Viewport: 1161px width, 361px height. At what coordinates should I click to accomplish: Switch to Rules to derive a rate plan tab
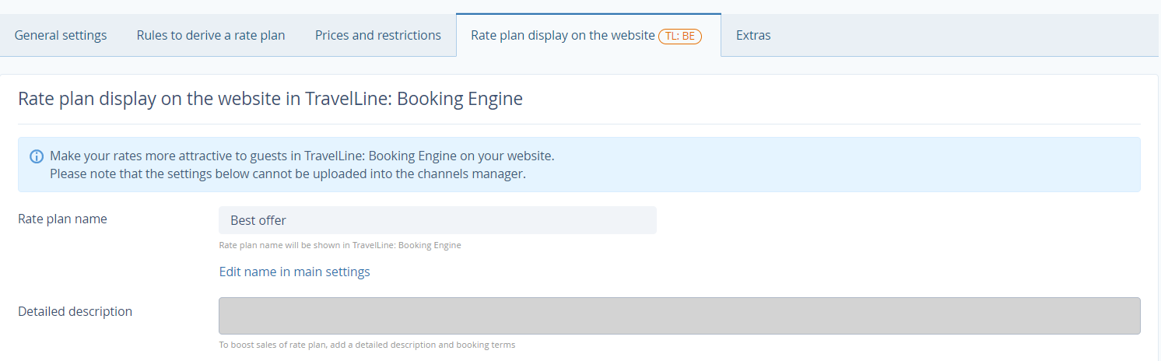click(x=211, y=35)
